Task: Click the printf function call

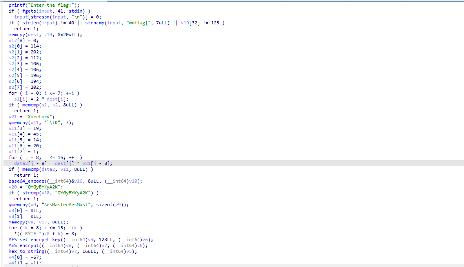Action: (16, 5)
